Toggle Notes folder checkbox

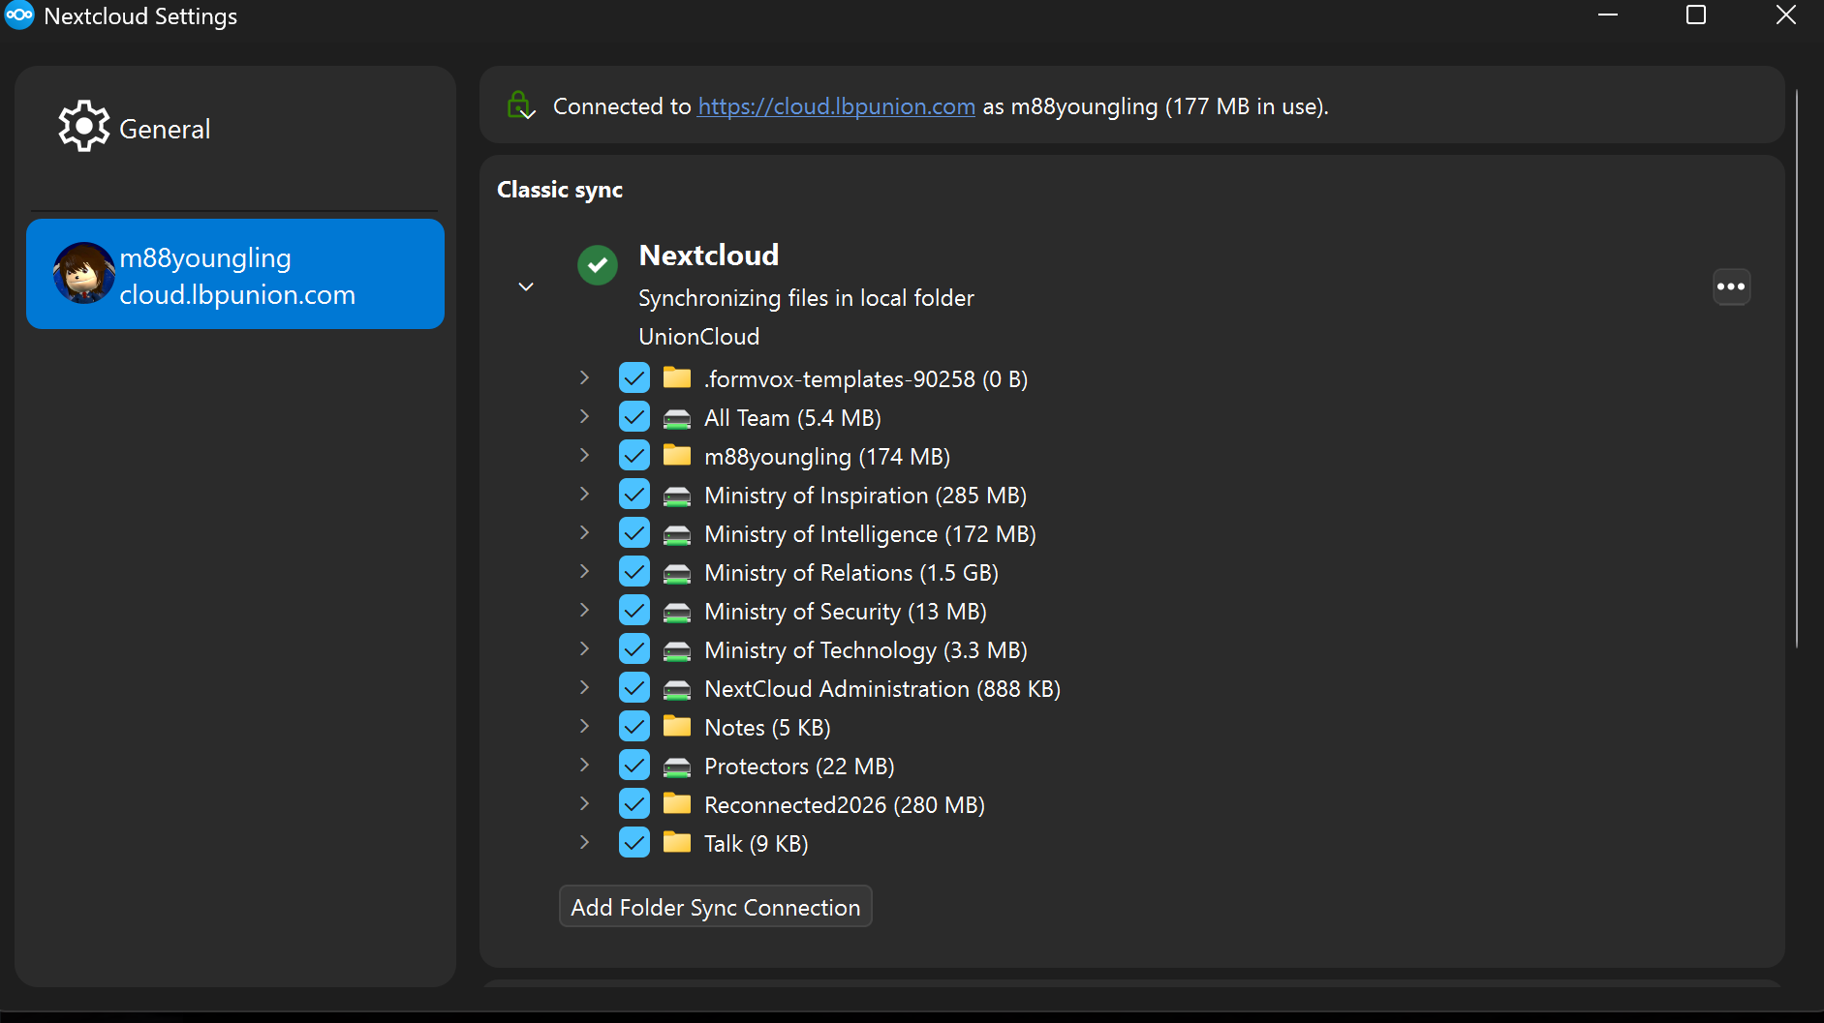point(634,726)
